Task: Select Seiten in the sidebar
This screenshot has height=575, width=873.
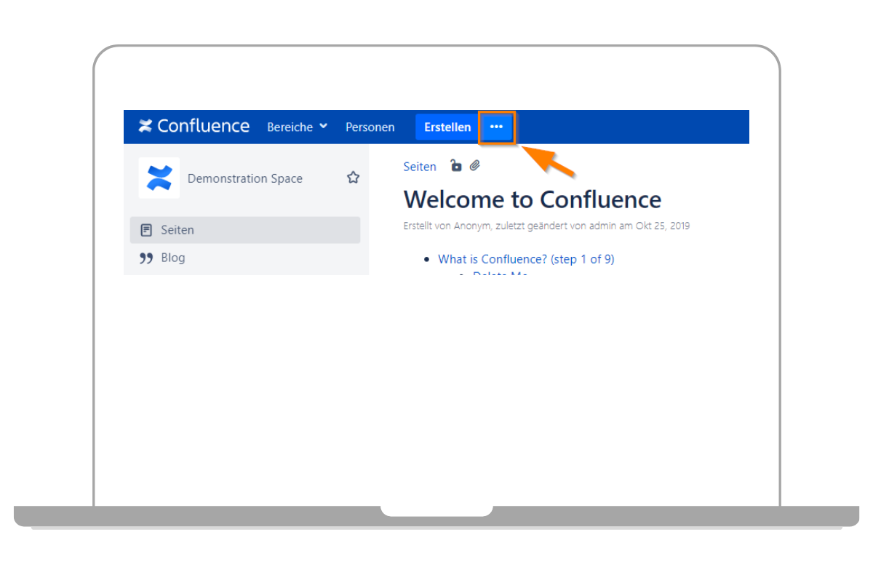Action: click(178, 230)
